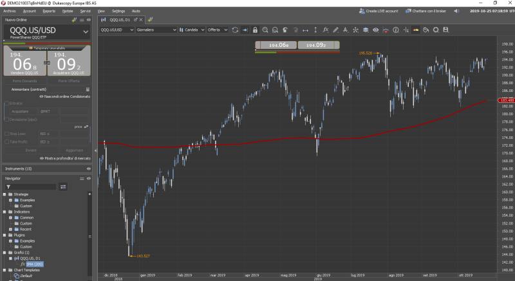The width and height of the screenshot is (515, 281).
Task: Open the Giornaliero timeframe dropdown
Action: click(x=156, y=30)
